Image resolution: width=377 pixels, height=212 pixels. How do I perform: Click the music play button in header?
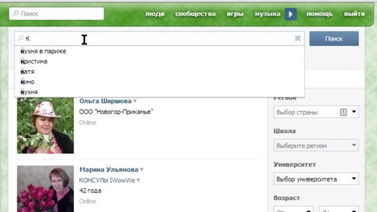pos(290,14)
